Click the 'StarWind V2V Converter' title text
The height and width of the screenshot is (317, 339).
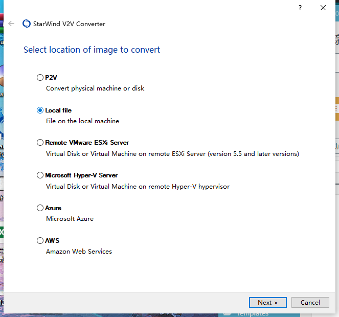(69, 24)
